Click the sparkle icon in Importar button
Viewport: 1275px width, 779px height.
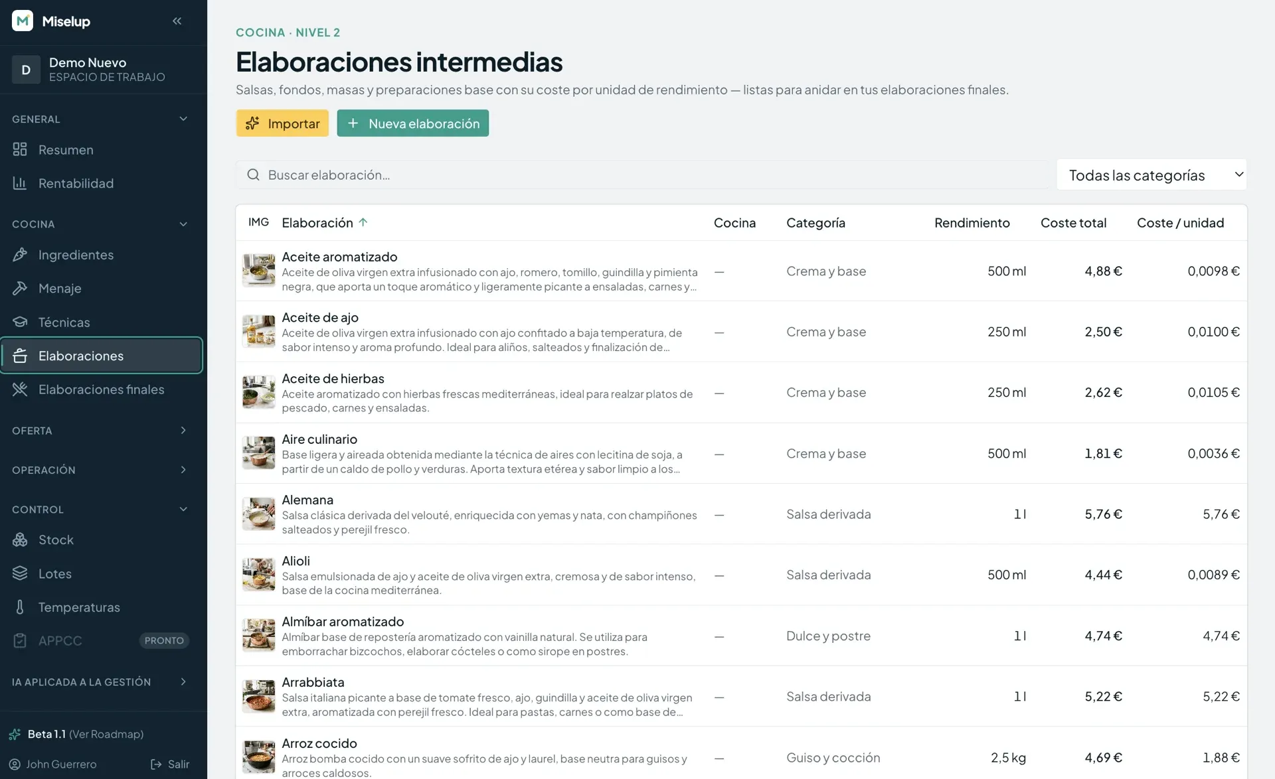click(x=252, y=123)
